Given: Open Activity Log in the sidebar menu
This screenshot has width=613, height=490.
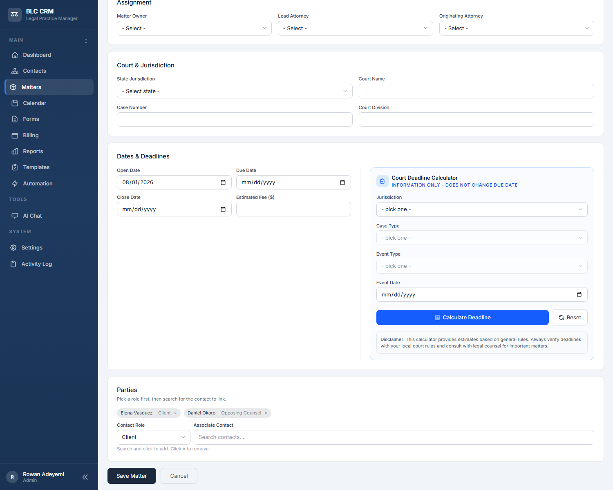Looking at the screenshot, I should pyautogui.click(x=49, y=264).
